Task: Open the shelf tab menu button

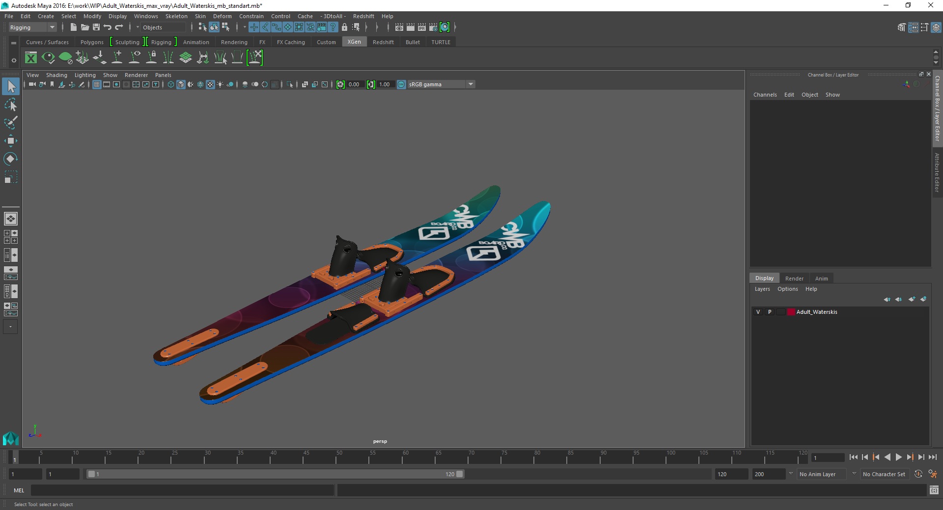Action: pos(14,43)
